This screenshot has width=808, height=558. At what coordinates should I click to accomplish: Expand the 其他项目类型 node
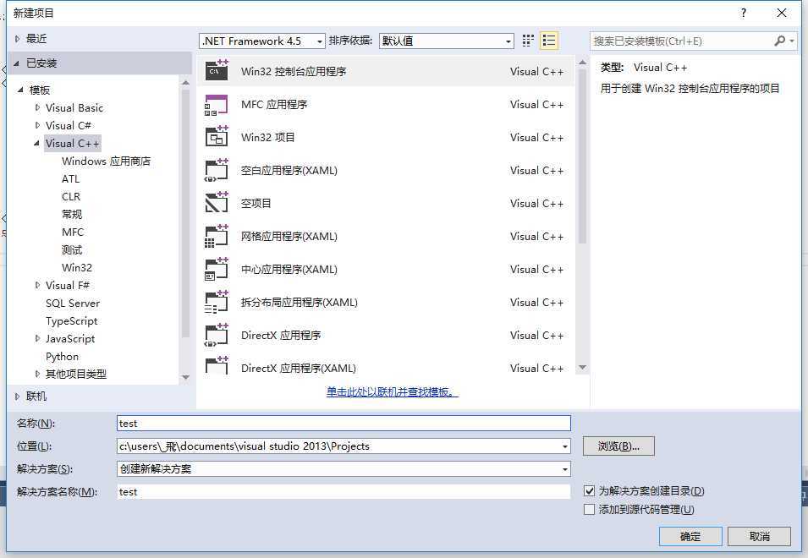[37, 374]
